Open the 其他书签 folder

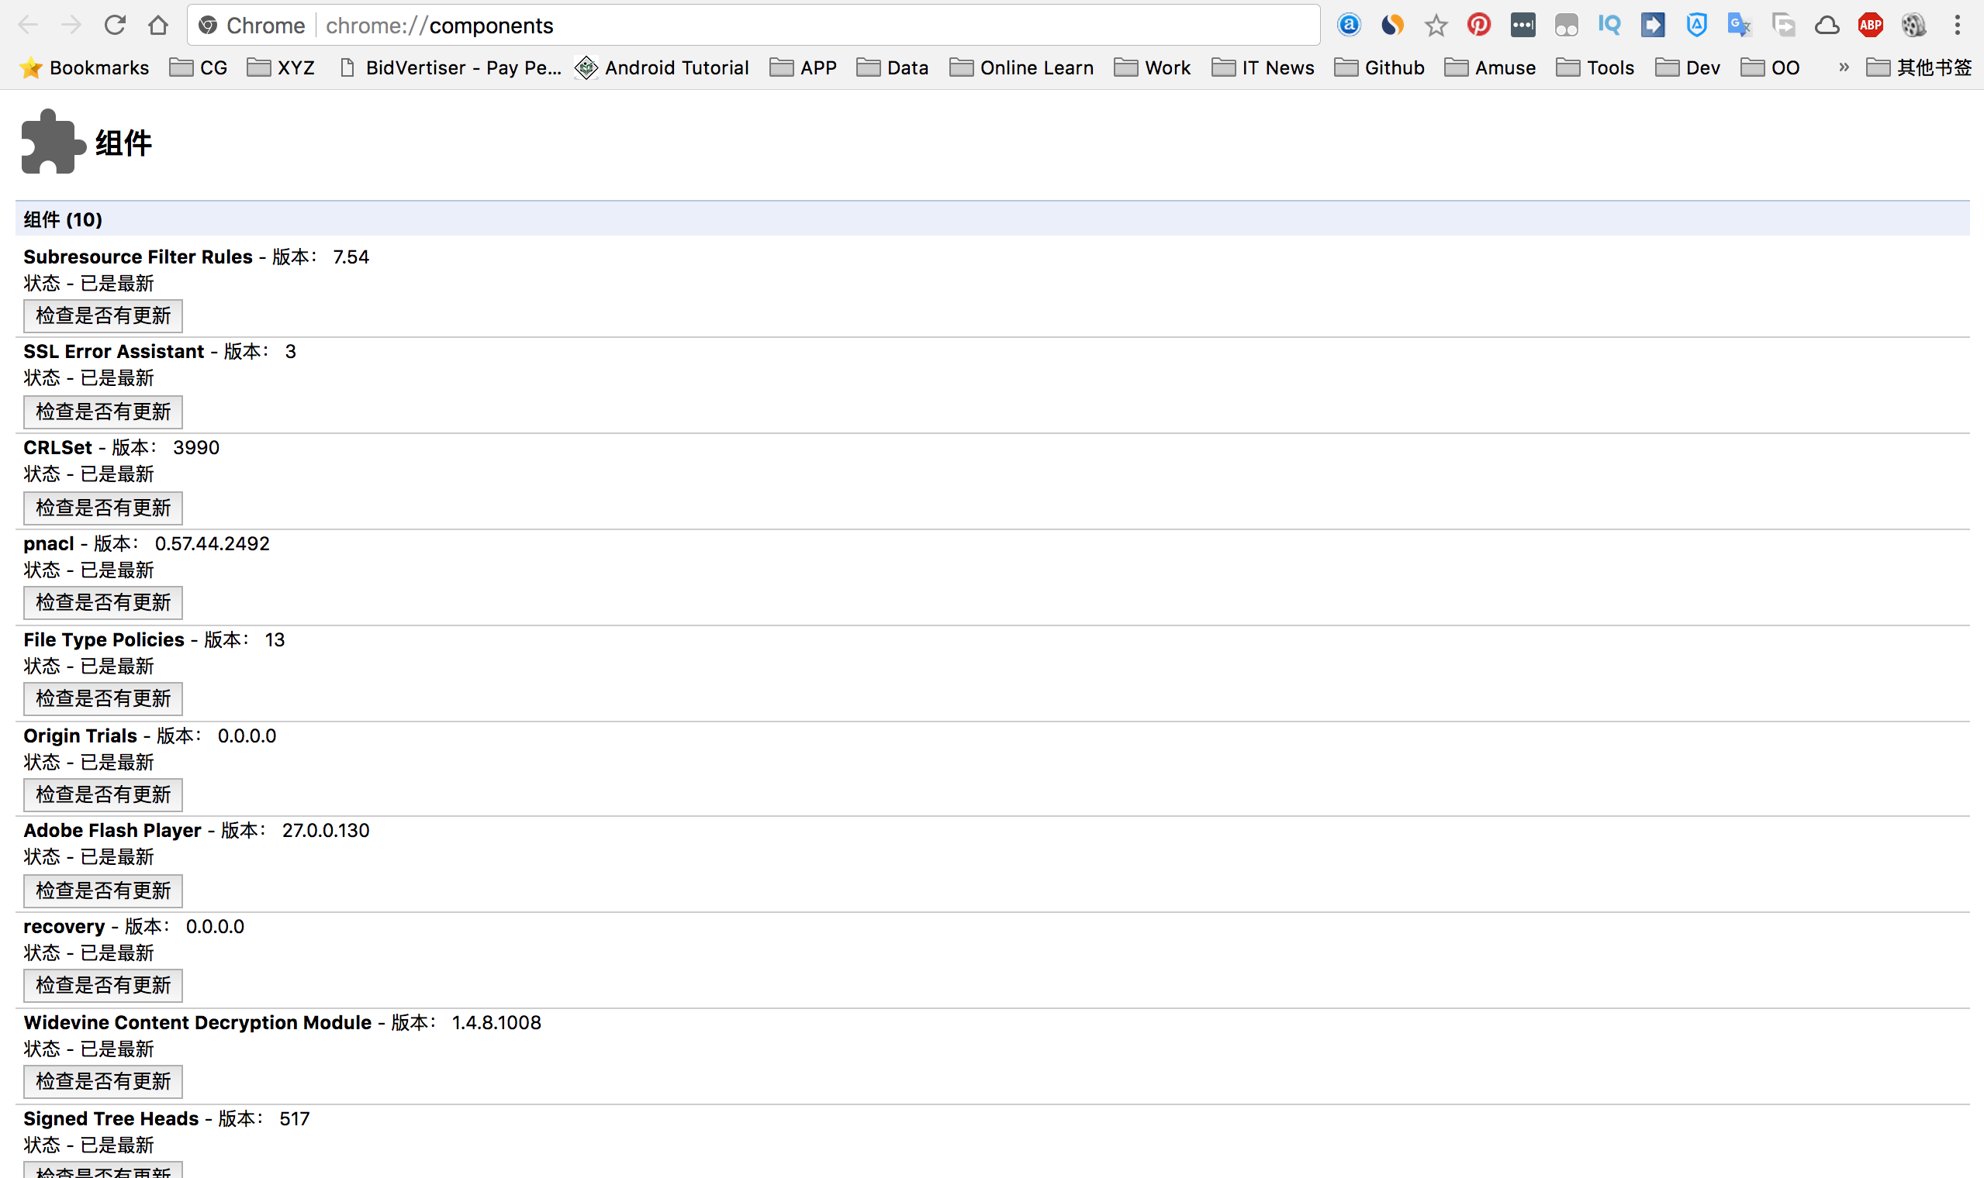pyautogui.click(x=1920, y=68)
